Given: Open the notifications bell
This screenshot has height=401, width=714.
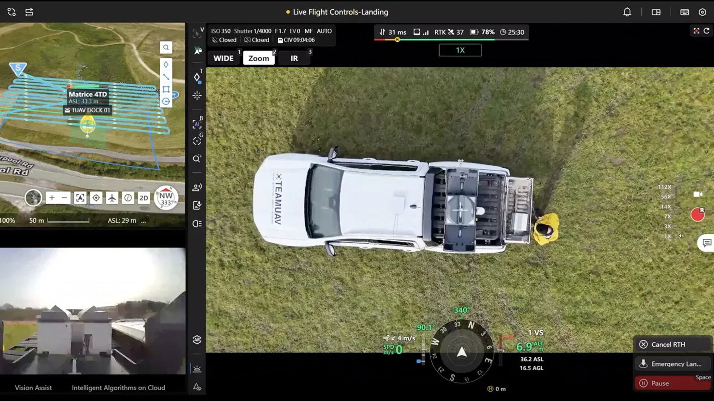Looking at the screenshot, I should [627, 12].
